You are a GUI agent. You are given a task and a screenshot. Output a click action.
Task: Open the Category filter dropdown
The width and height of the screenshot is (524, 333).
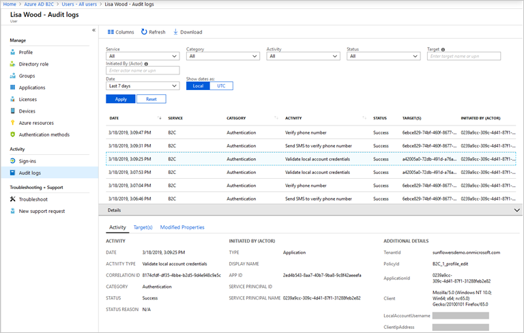(x=222, y=56)
